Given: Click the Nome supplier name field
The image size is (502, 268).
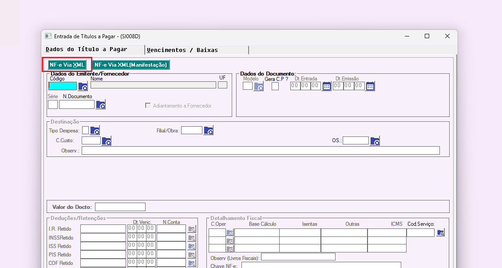Looking at the screenshot, I should pos(154,85).
